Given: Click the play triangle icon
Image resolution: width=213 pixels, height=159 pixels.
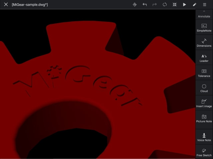Looking at the screenshot, I should (184, 5).
